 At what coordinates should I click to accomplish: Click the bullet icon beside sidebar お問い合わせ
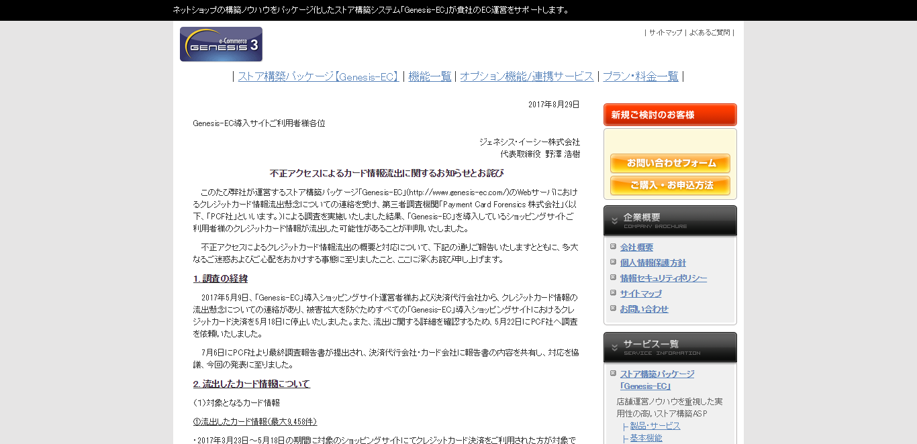tap(613, 308)
